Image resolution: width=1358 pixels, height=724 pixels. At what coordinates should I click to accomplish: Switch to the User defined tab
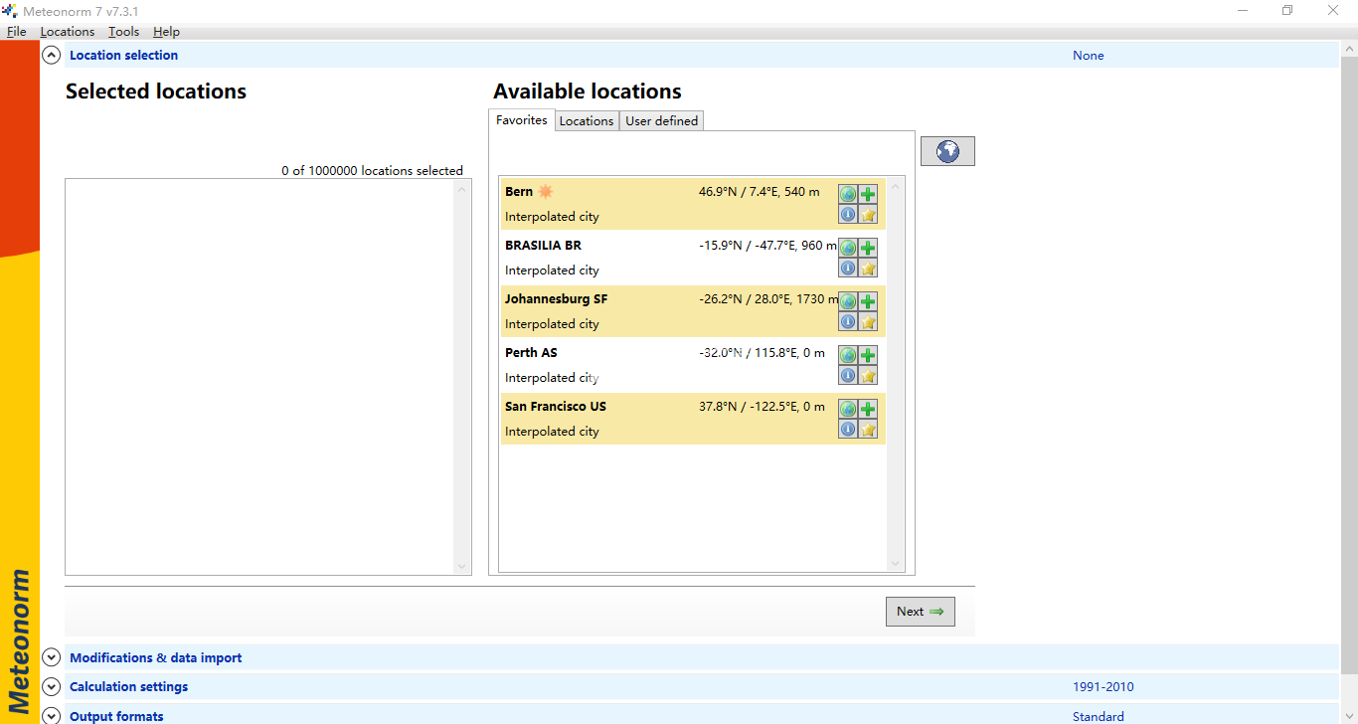662,121
